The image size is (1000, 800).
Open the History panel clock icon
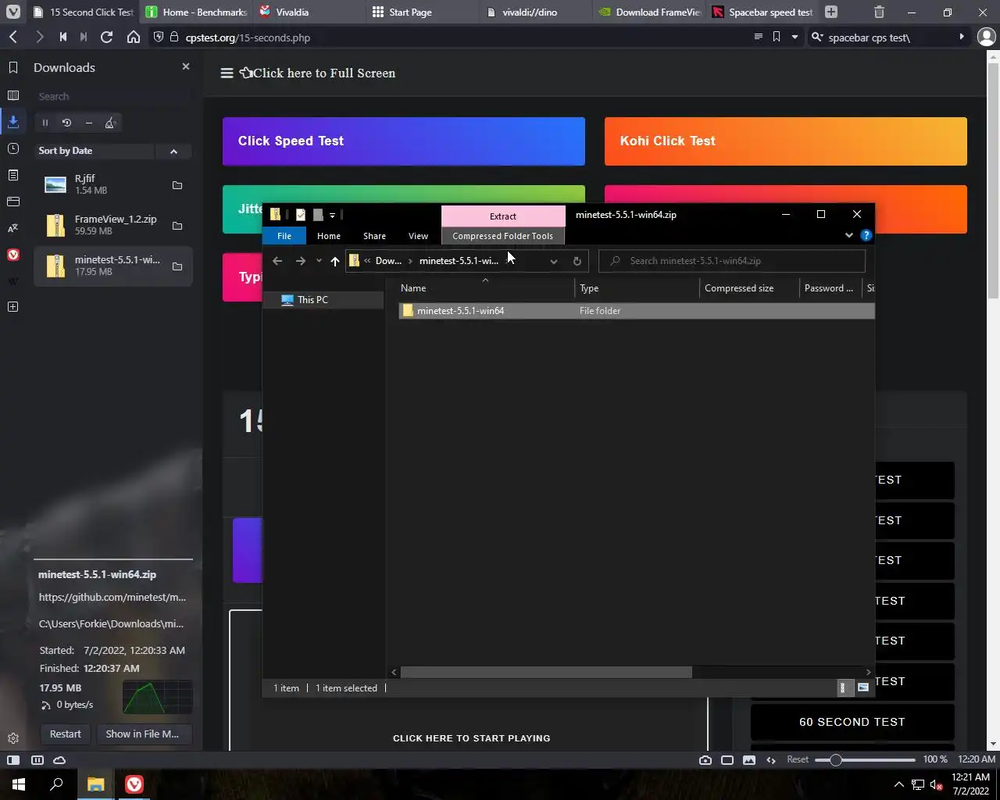coord(13,148)
